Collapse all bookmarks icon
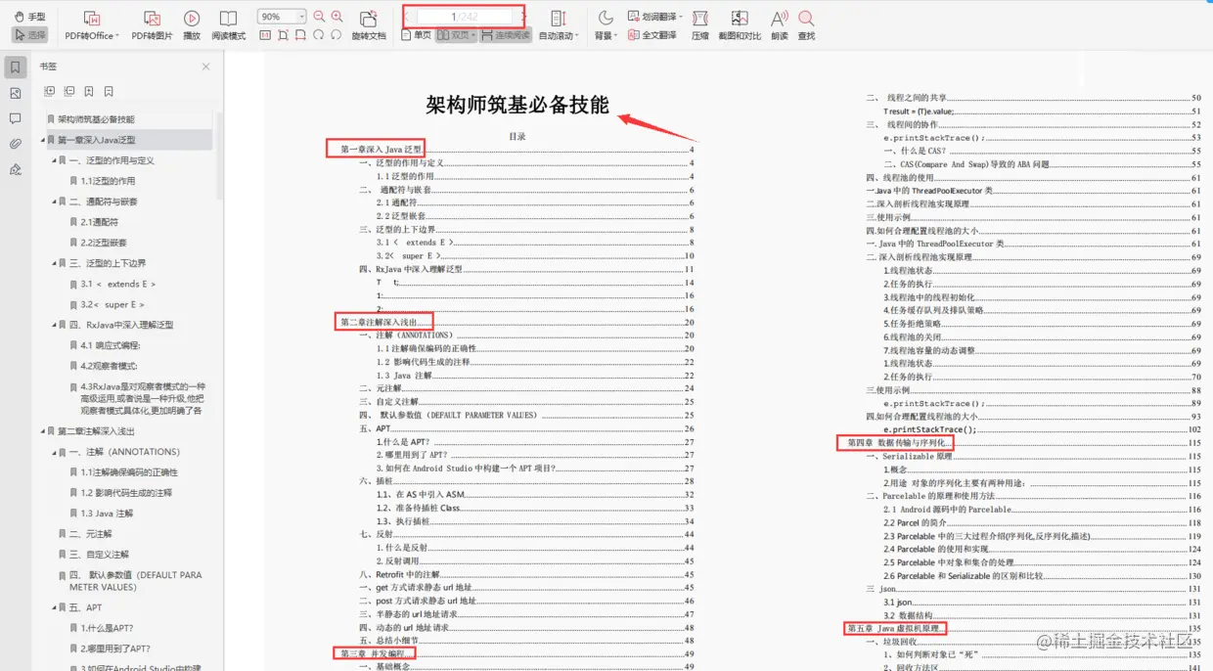This screenshot has height=671, width=1213. pyautogui.click(x=69, y=91)
